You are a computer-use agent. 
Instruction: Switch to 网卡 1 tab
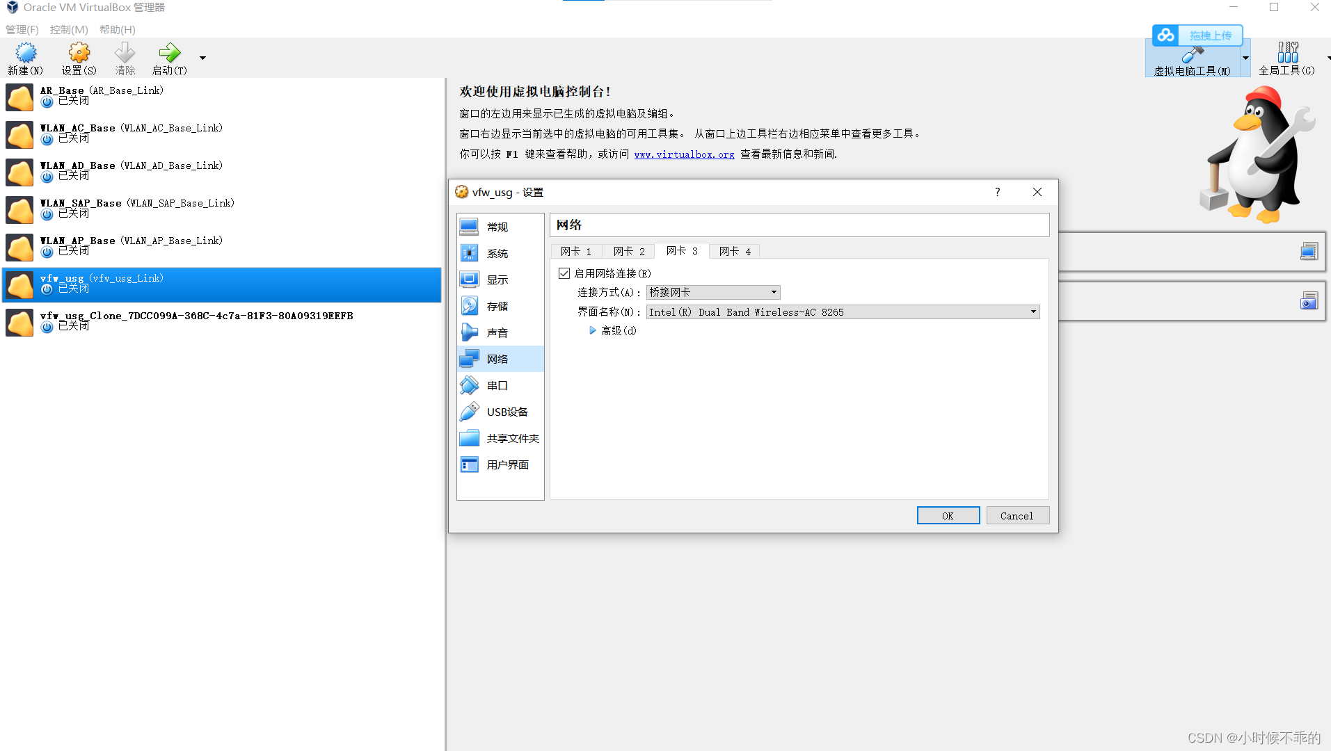tap(576, 251)
